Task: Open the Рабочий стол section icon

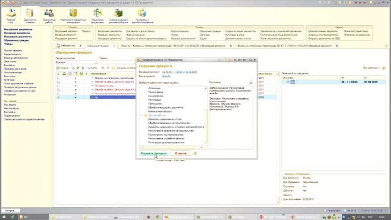Action: tap(11, 16)
